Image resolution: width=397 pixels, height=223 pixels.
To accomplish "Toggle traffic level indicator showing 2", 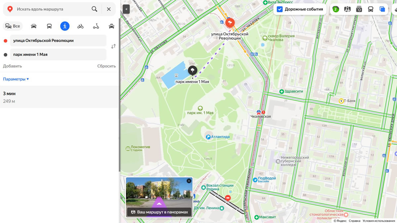I will tap(335, 9).
